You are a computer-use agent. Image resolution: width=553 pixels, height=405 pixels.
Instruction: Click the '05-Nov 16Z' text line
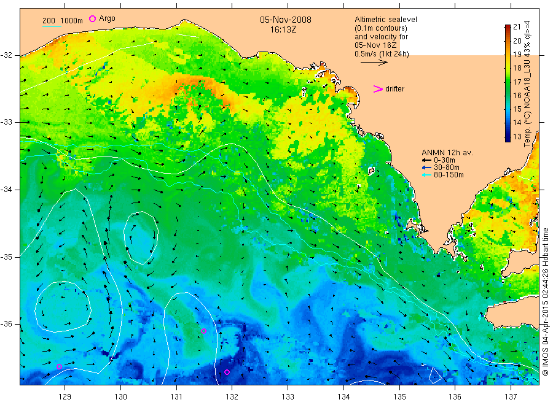(375, 45)
